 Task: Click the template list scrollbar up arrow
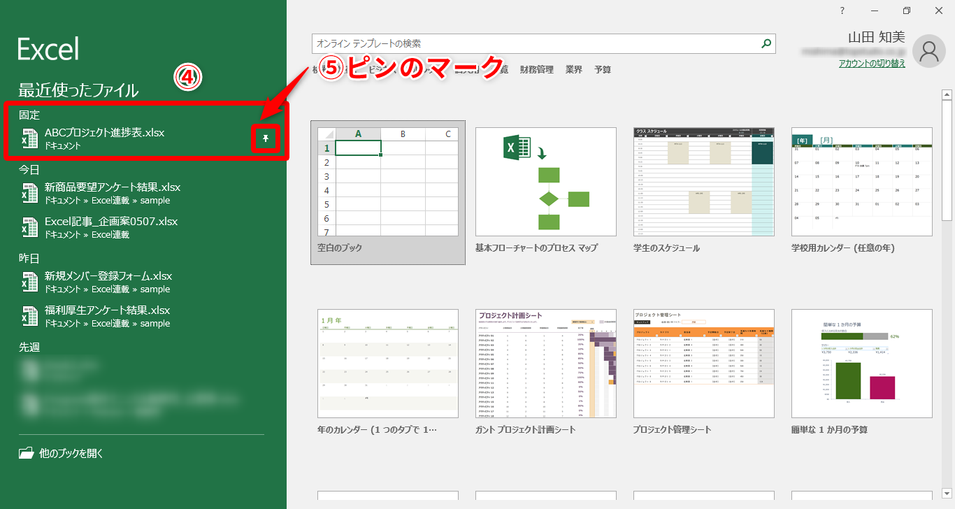947,94
